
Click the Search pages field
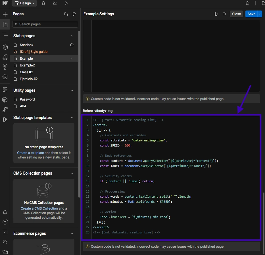pos(45,24)
